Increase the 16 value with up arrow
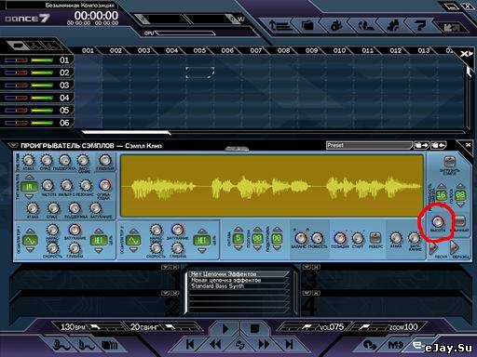Viewport: 477px width, 357px height. 442,186
